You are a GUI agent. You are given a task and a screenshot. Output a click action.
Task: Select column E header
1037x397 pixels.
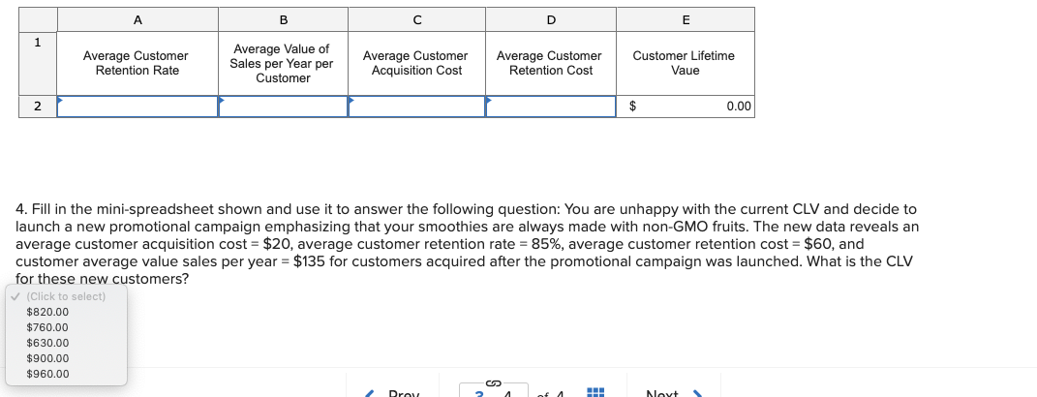click(x=686, y=19)
